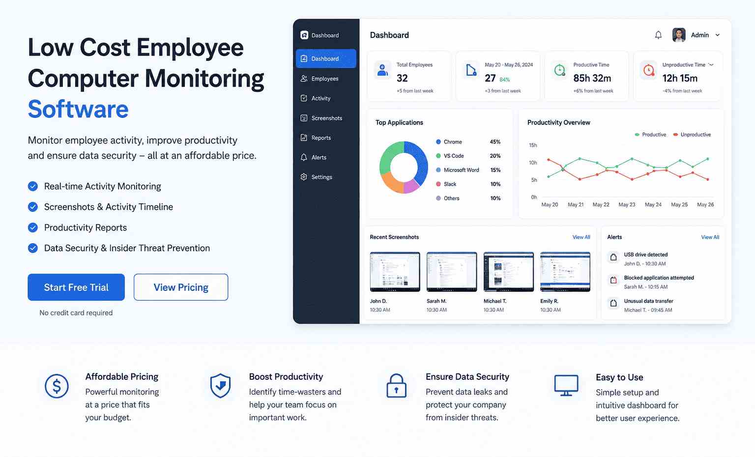This screenshot has width=755, height=457.
Task: Open Emily R. screenshot thumbnail
Action: click(x=565, y=272)
